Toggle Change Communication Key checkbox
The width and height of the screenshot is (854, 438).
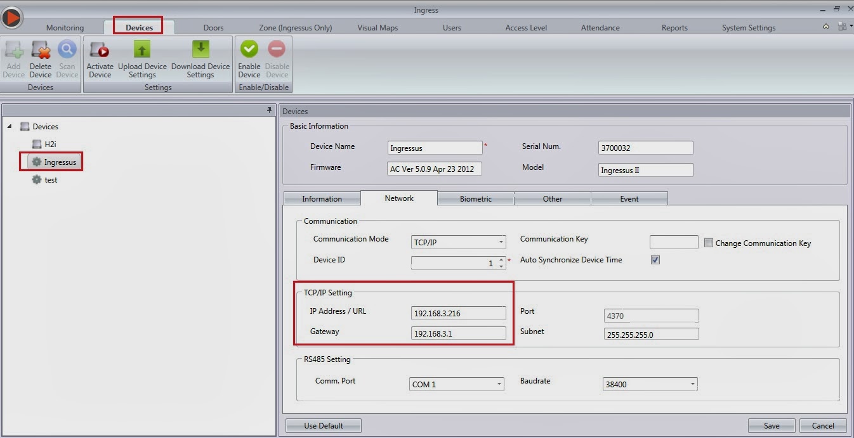coord(709,243)
